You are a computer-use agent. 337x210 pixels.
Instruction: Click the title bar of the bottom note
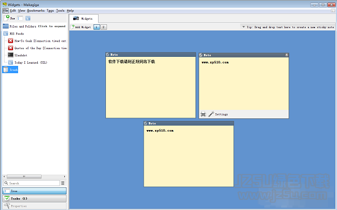tap(189, 123)
